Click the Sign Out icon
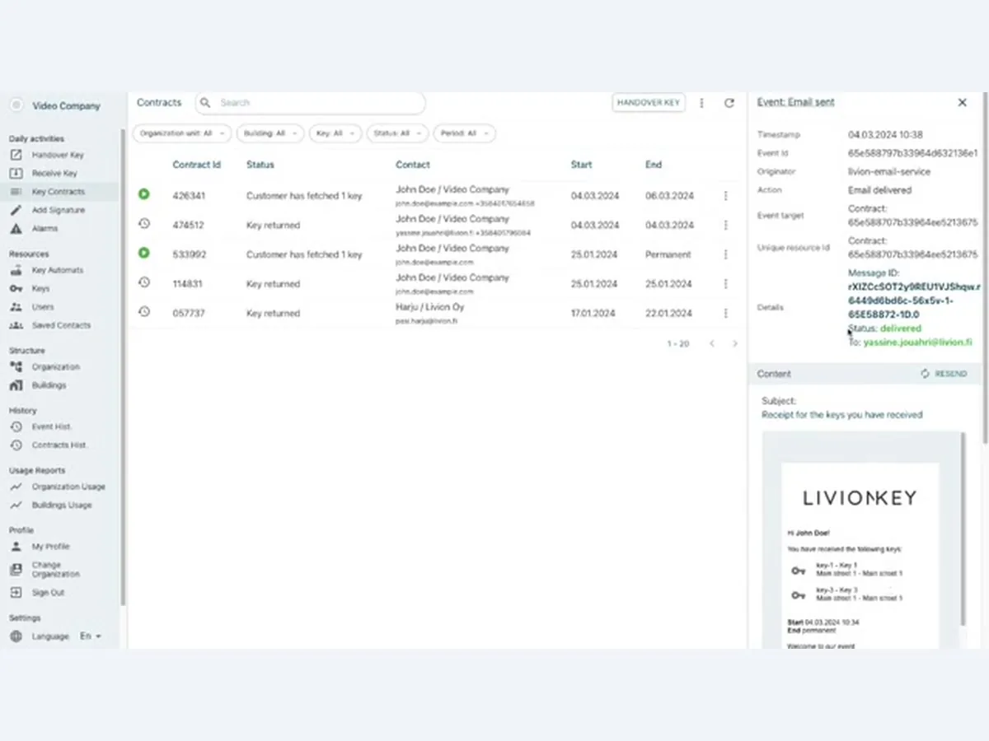Image resolution: width=989 pixels, height=741 pixels. 16,592
